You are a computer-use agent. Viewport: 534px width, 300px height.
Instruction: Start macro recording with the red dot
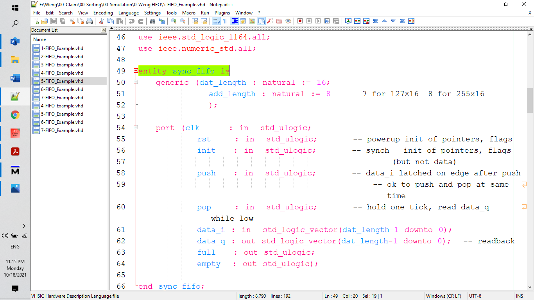[300, 21]
